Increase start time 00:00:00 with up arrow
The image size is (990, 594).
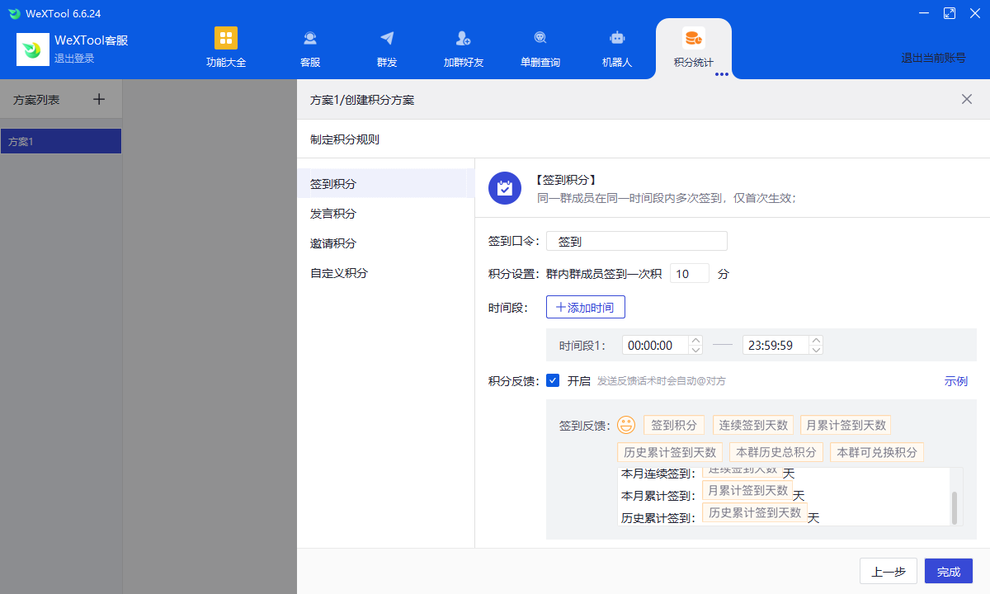[x=695, y=340]
